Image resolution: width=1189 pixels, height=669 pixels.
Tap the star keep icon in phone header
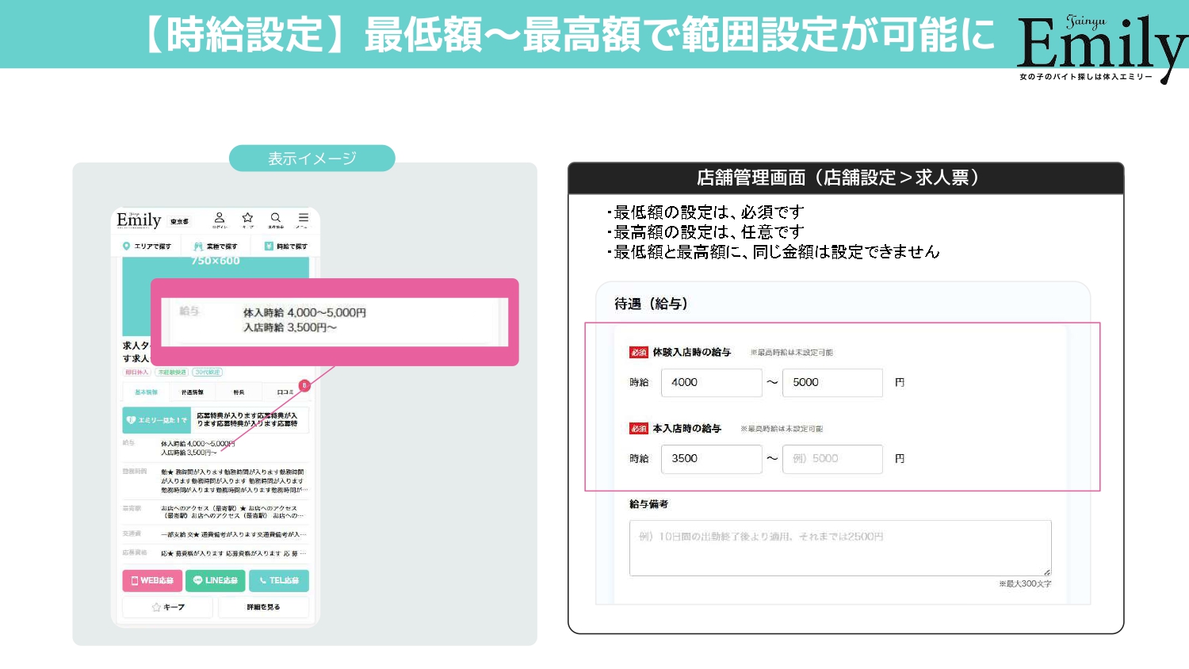(247, 218)
